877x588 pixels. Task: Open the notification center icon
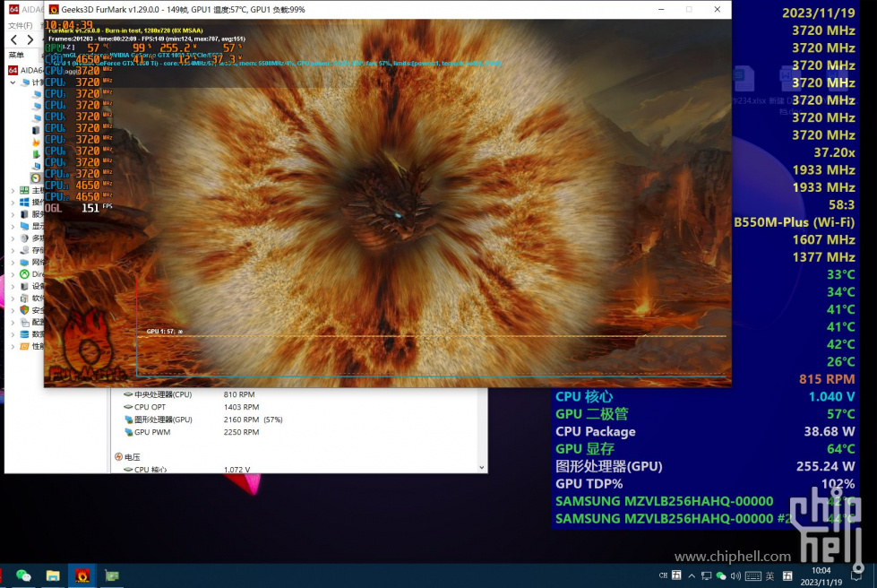click(856, 575)
